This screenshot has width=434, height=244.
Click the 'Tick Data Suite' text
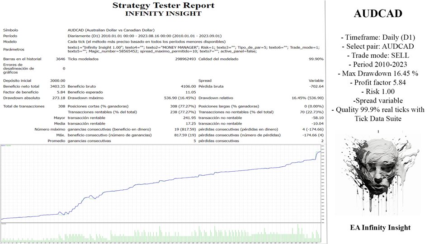378,119
